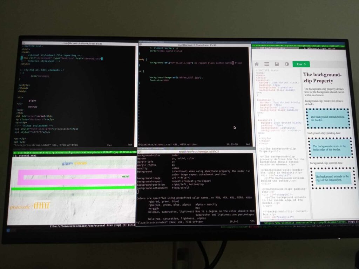The width and height of the screenshot is (359, 269).
Task: Open the hamburger menu in Tryit editor
Action: (x=267, y=64)
